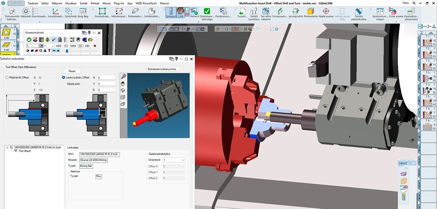The height and width of the screenshot is (209, 437).
Task: Select the Määritä tkl Offset radio button
Action: [7, 78]
